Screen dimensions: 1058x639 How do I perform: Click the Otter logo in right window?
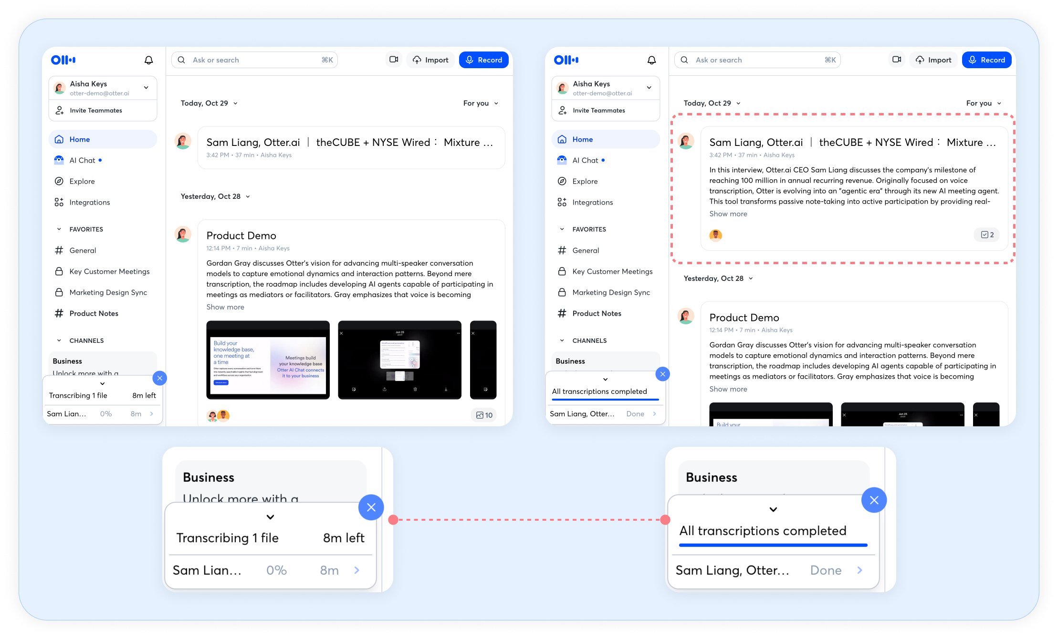566,60
